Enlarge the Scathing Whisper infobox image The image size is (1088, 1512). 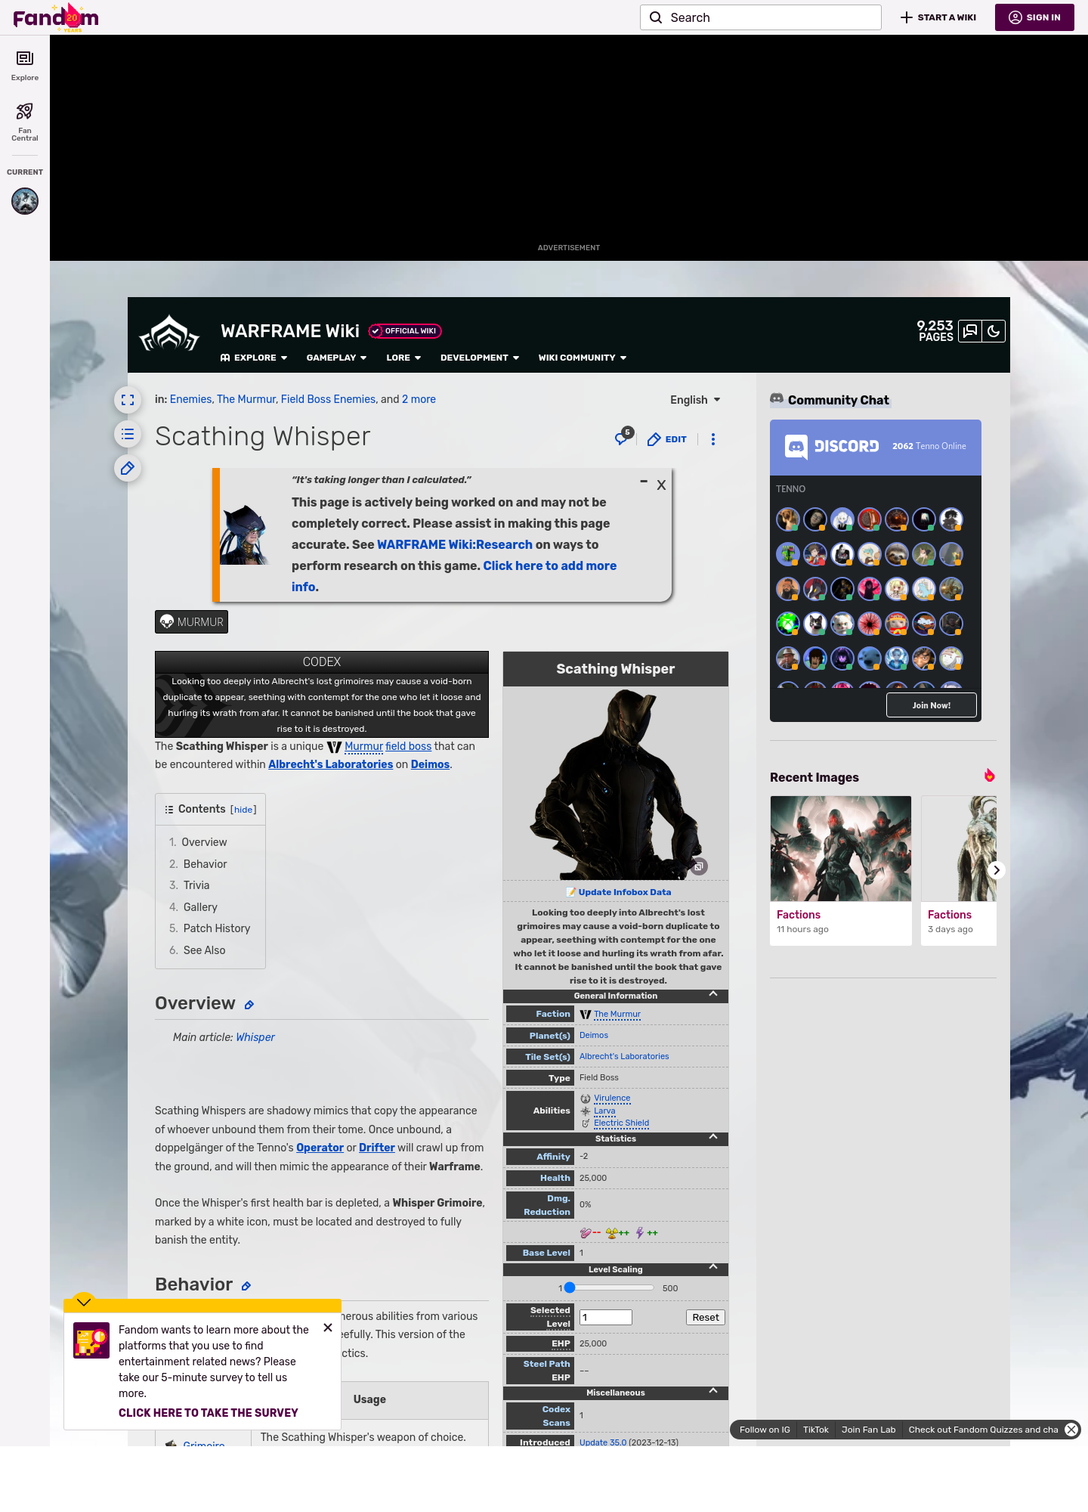700,866
